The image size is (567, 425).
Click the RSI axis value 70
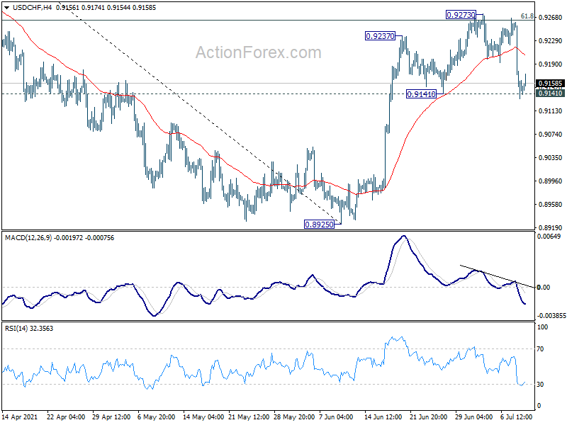pos(540,349)
